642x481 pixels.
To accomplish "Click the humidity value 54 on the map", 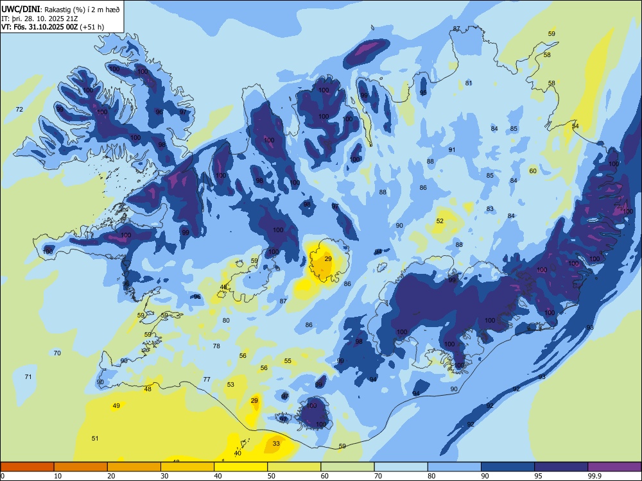I will pos(575,126).
